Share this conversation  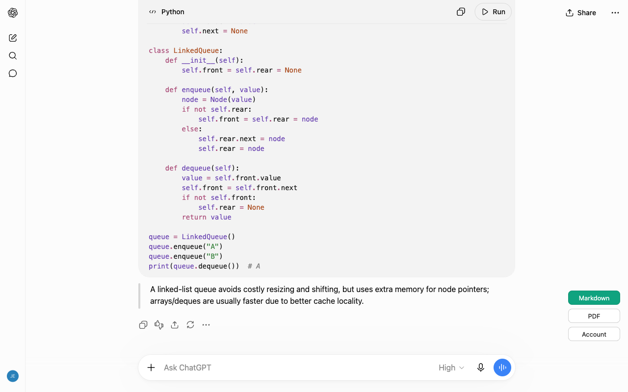tap(581, 13)
